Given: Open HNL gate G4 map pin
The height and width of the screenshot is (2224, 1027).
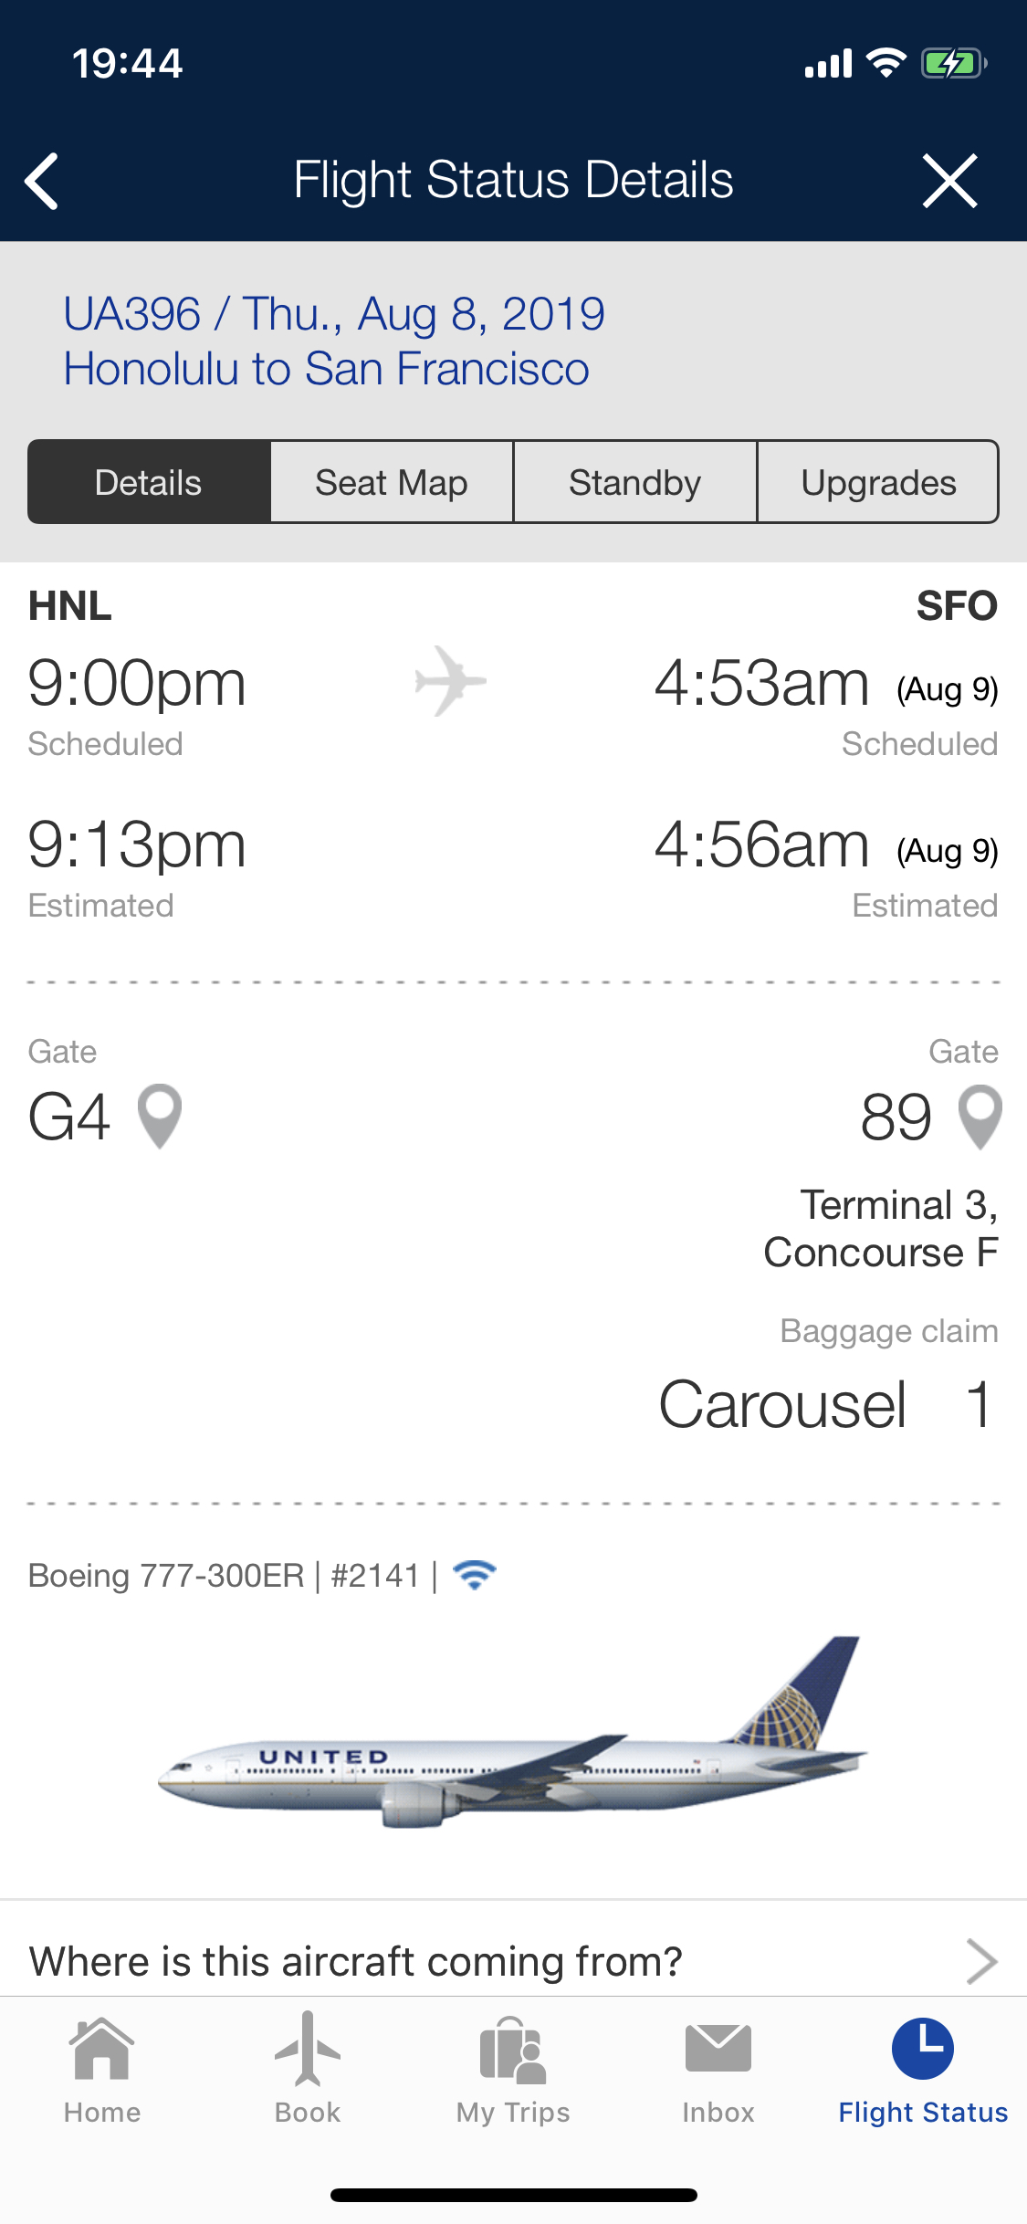Looking at the screenshot, I should coord(159,1116).
